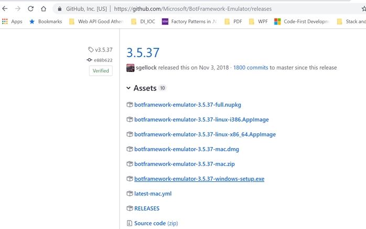
Task: Click the package icon beside RELEASES
Action: (130, 209)
